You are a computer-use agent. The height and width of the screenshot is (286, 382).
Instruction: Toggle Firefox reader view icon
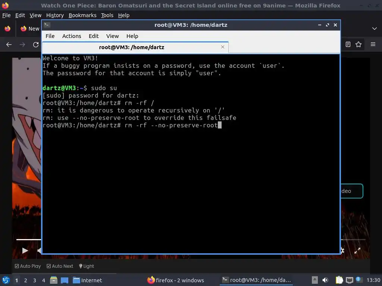click(348, 44)
